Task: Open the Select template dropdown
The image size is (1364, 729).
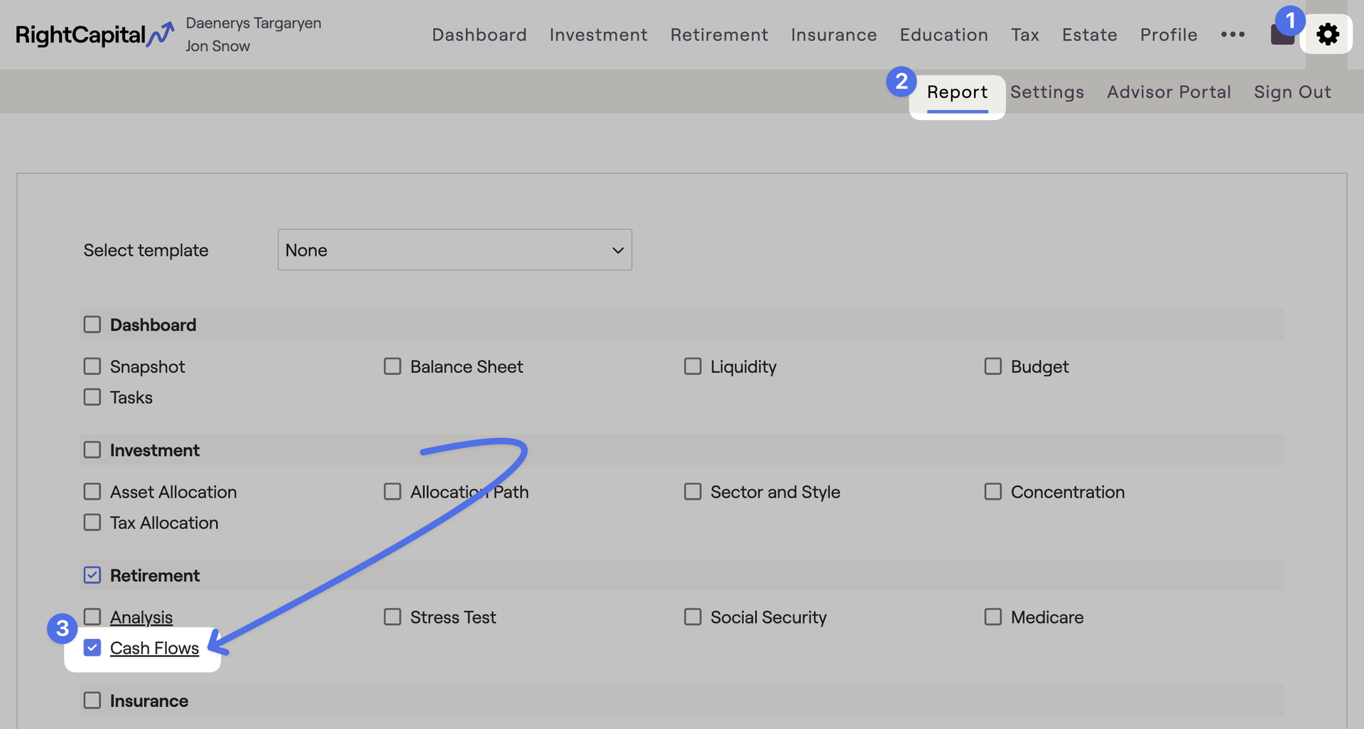Action: click(x=455, y=250)
